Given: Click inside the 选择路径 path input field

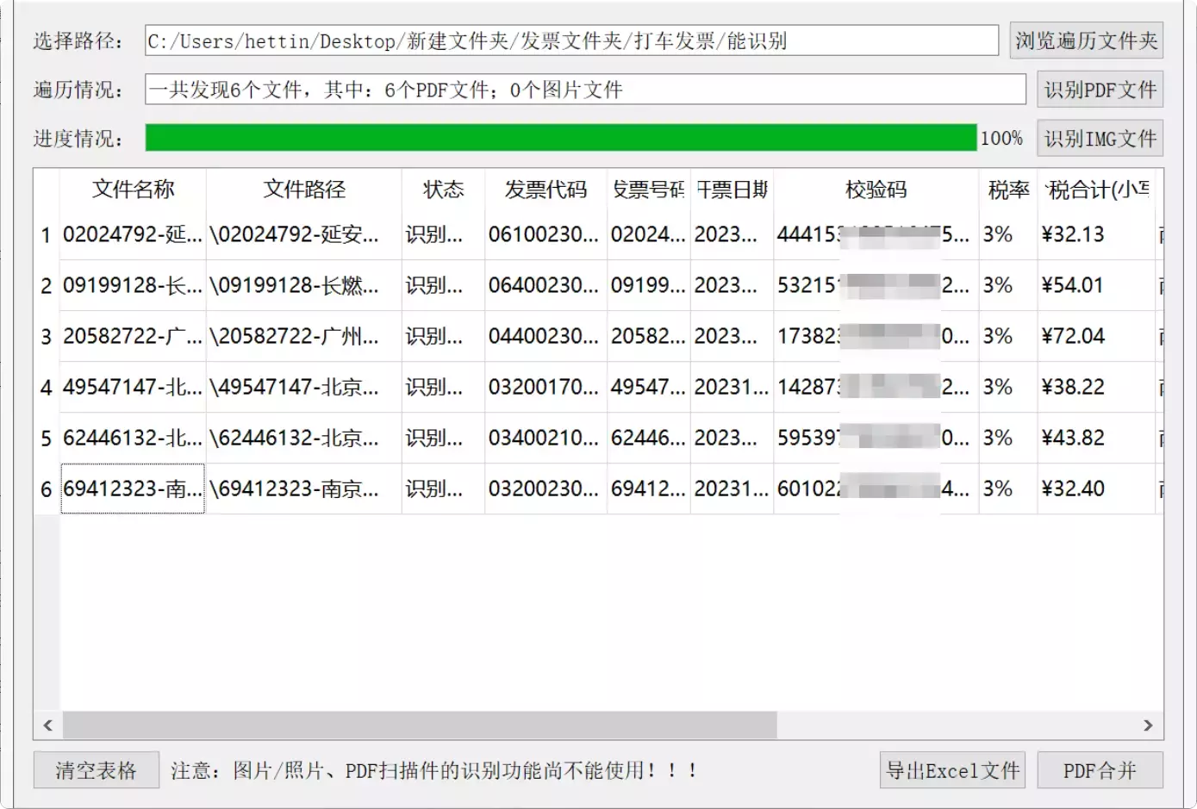Looking at the screenshot, I should pos(569,40).
